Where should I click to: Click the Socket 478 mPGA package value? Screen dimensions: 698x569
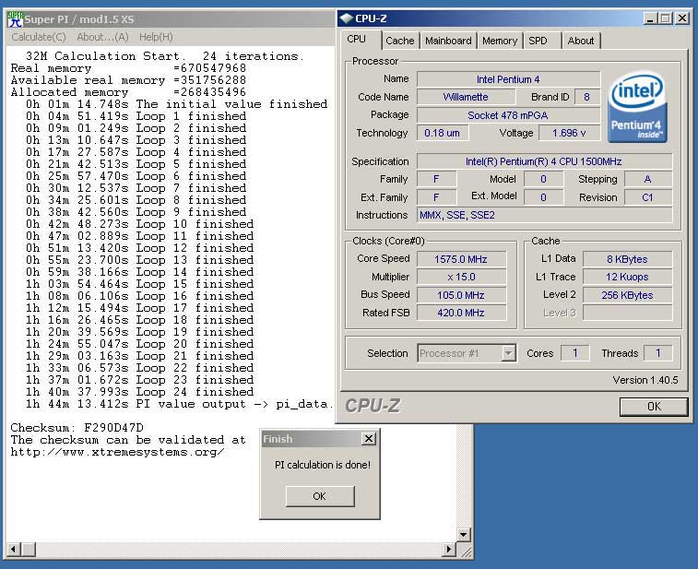[x=508, y=115]
